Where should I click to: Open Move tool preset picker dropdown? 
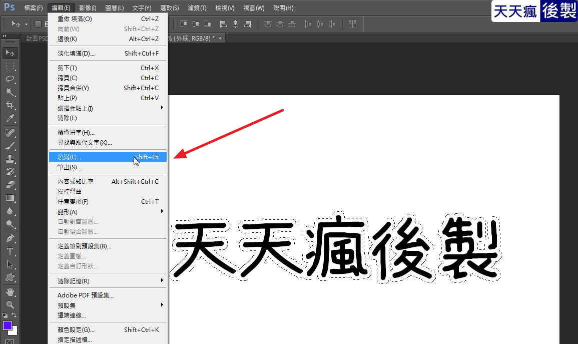click(26, 25)
